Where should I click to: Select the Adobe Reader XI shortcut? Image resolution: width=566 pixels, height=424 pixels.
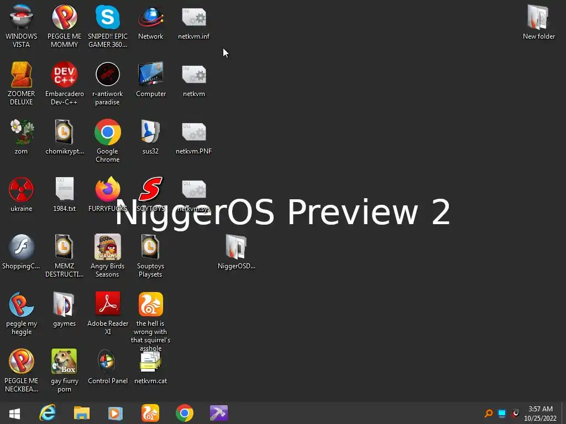click(108, 313)
